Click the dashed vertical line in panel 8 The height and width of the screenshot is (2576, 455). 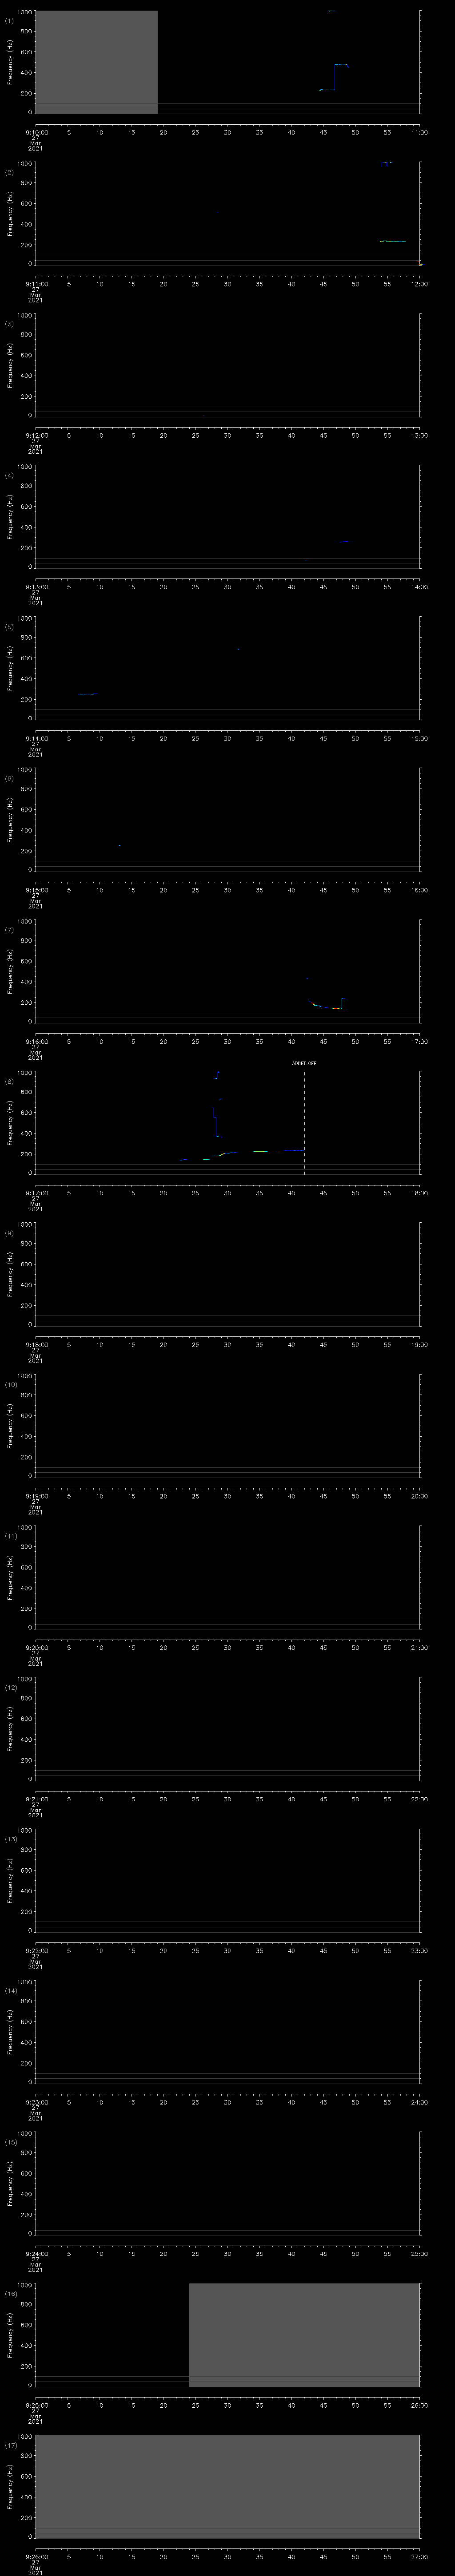click(304, 1120)
